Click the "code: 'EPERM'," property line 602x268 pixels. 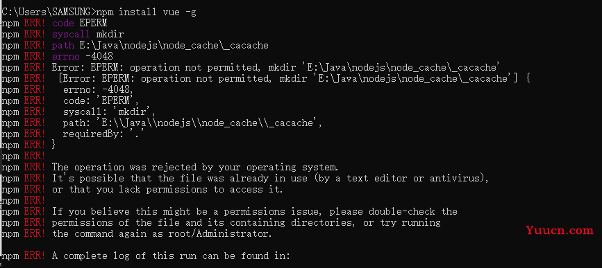pyautogui.click(x=101, y=101)
